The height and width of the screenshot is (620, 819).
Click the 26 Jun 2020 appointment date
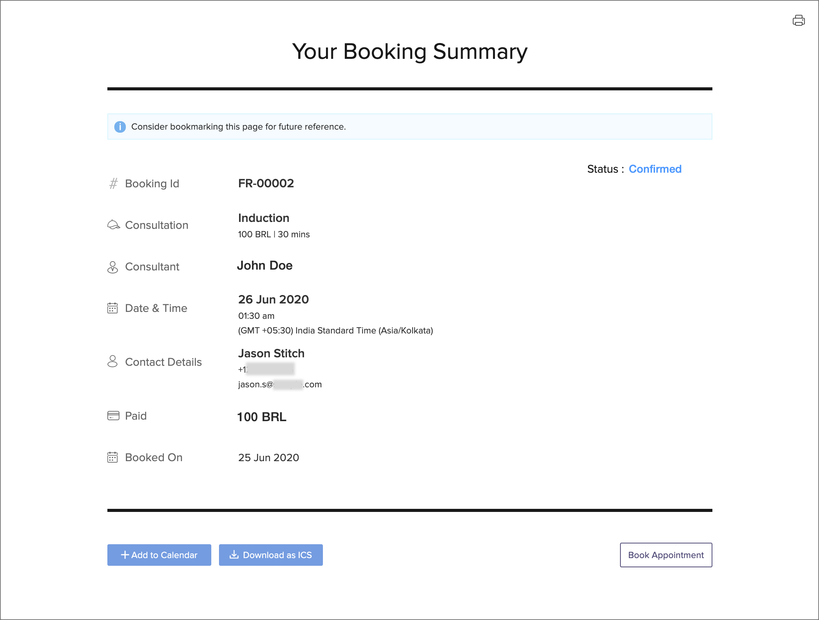pyautogui.click(x=273, y=299)
